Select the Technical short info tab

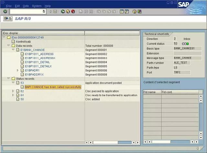(x=157, y=34)
